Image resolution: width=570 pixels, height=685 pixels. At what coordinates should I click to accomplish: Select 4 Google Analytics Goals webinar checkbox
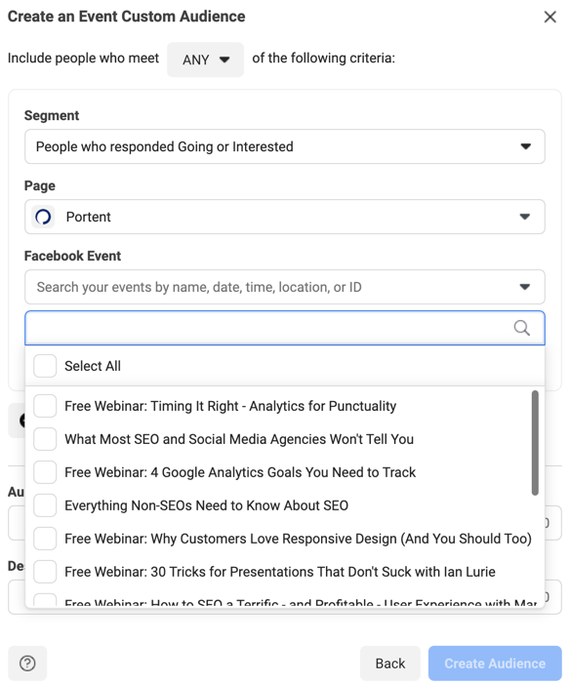click(45, 472)
